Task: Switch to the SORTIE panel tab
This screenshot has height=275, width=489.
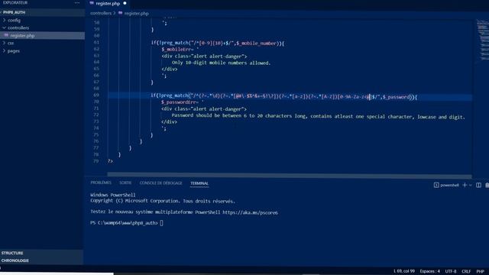Action: point(125,183)
